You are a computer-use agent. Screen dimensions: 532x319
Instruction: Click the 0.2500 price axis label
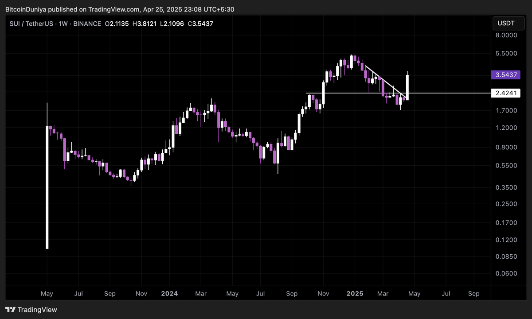click(x=506, y=204)
